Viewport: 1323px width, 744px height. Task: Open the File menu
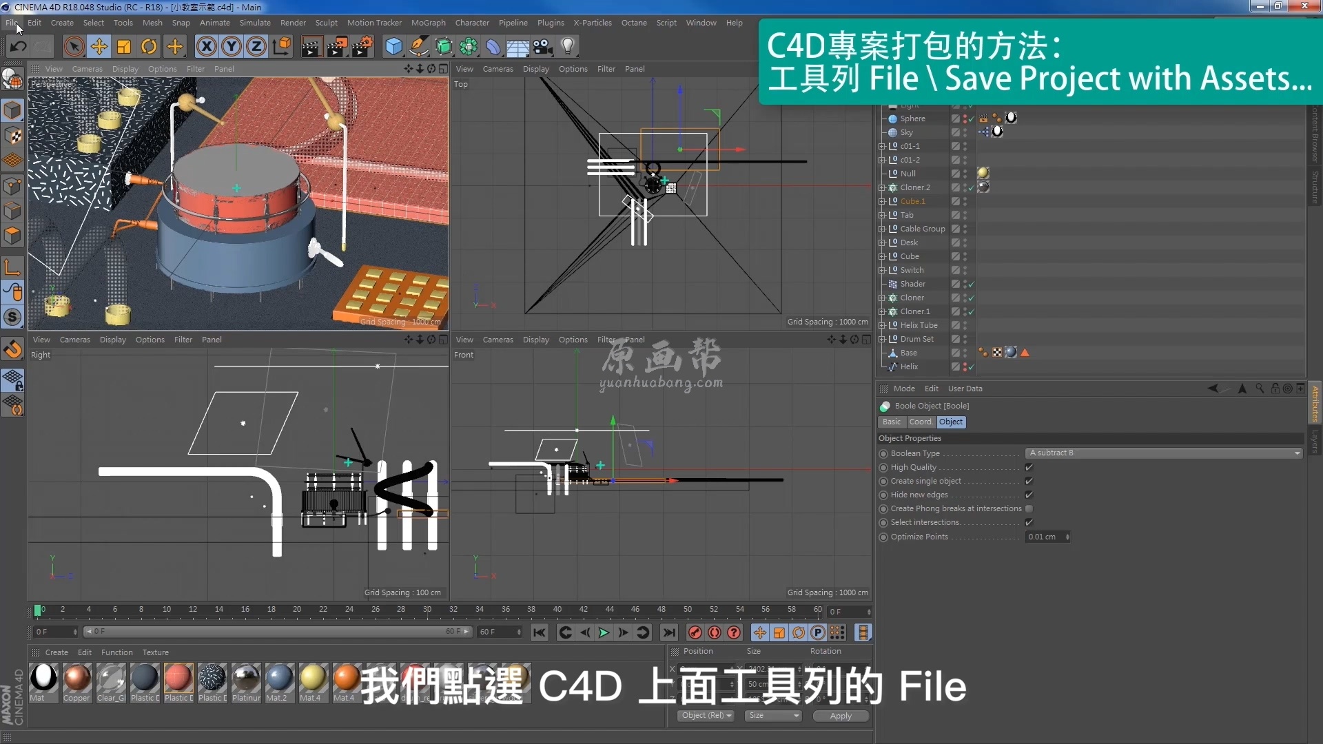click(x=12, y=22)
